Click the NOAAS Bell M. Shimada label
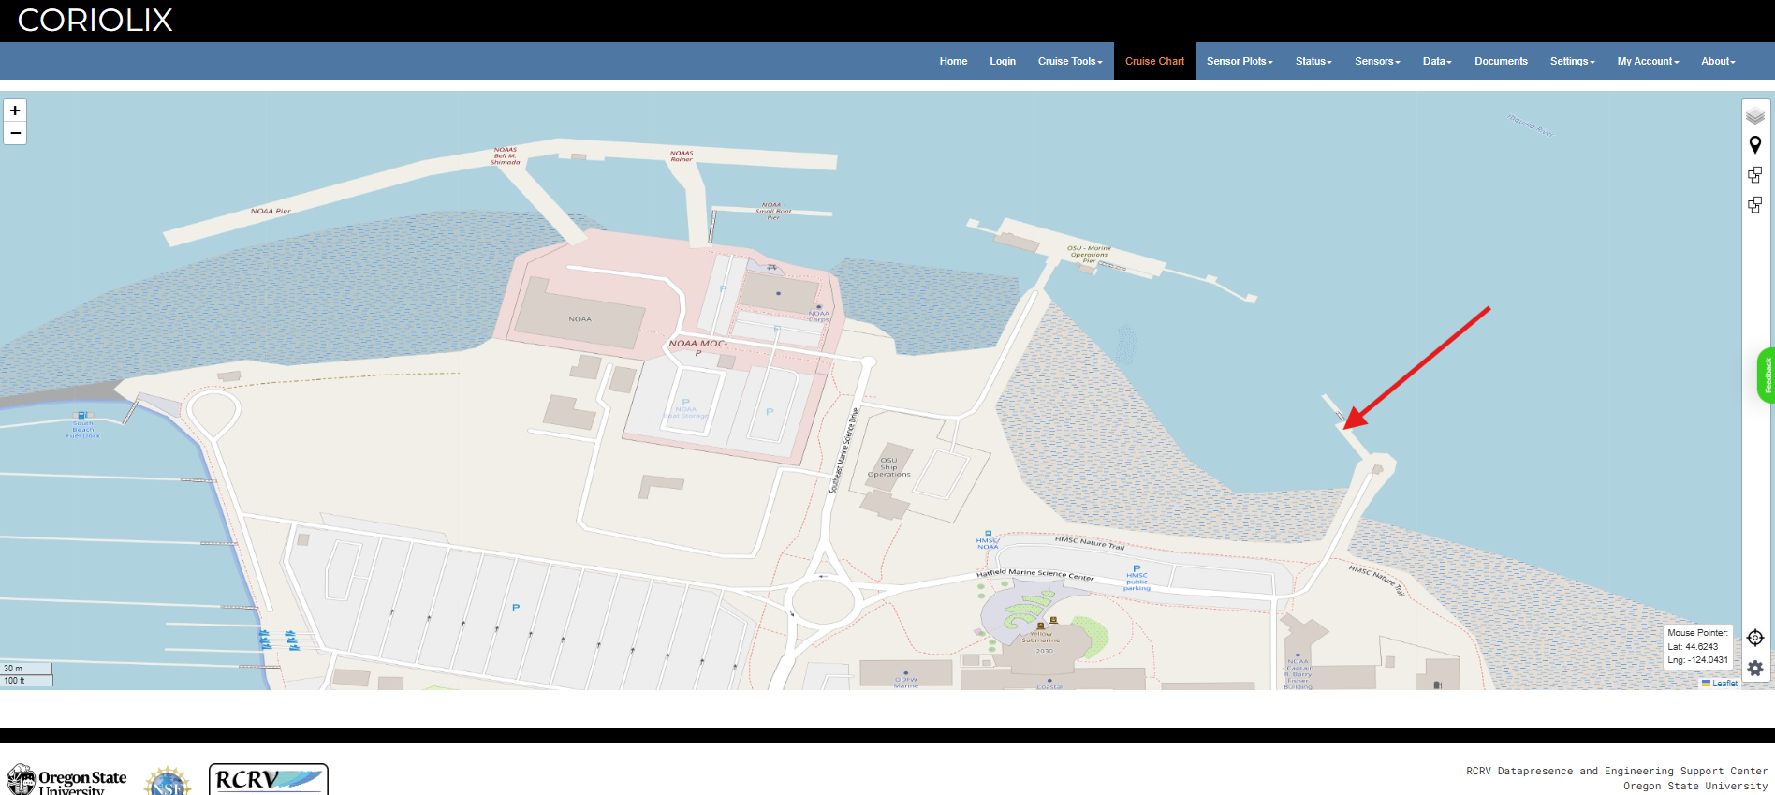Image resolution: width=1775 pixels, height=795 pixels. tap(506, 155)
